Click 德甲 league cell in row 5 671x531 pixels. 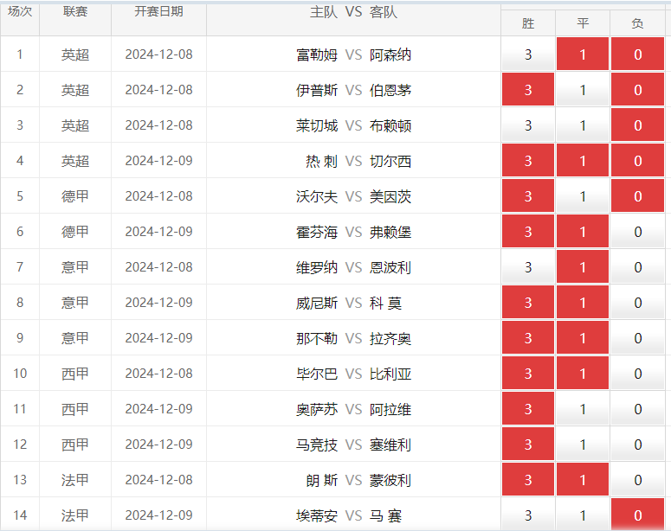point(75,196)
